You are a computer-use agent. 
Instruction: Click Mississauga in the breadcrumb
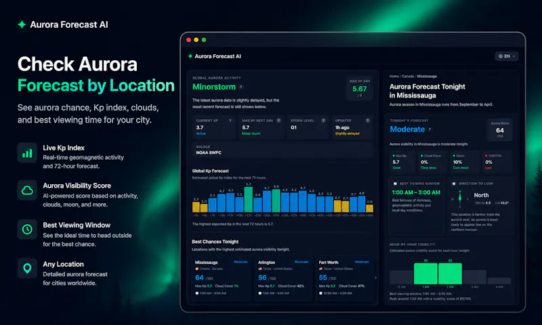[427, 77]
